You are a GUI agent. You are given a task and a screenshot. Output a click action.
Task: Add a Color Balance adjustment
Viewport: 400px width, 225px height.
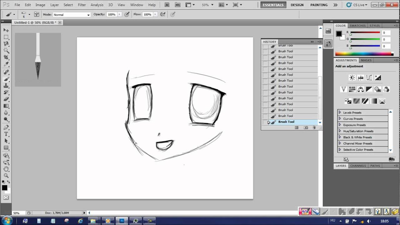coord(361,89)
